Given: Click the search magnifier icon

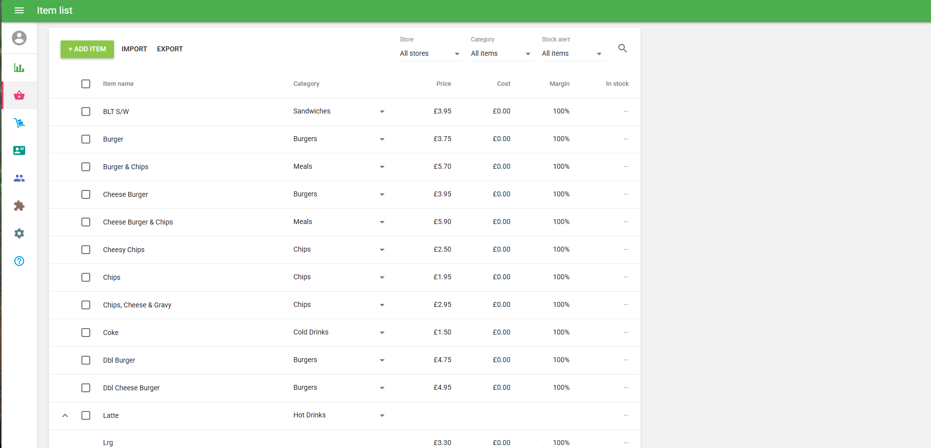Looking at the screenshot, I should click(x=622, y=48).
